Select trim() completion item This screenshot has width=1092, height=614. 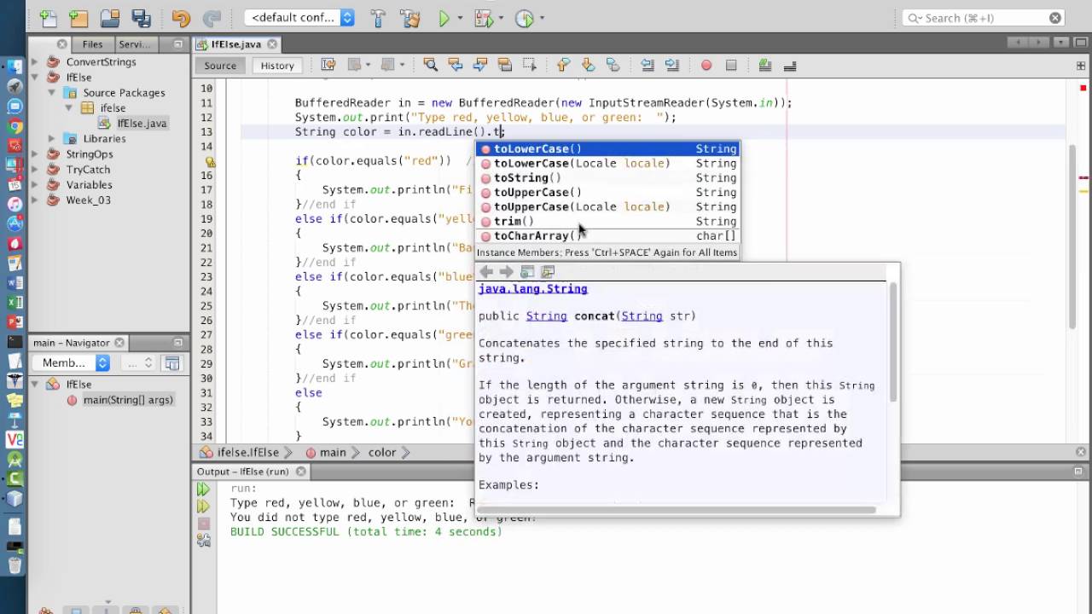click(x=608, y=222)
